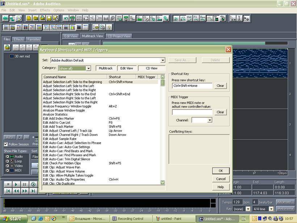This screenshot has height=223, width=297.
Task: Click the Bpm tempo envelope icon
Action: coord(203,18)
